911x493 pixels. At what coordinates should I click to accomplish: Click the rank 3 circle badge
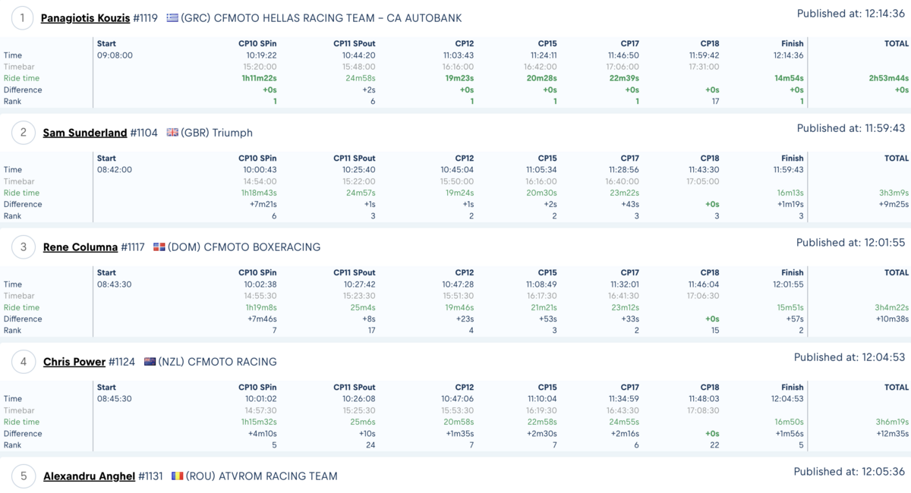click(24, 246)
